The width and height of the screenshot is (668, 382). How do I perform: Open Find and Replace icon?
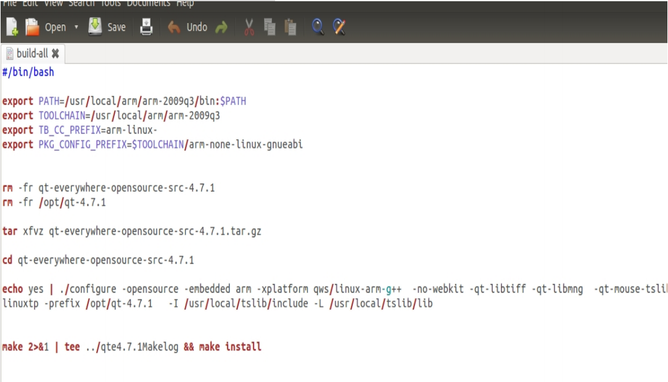tap(339, 27)
